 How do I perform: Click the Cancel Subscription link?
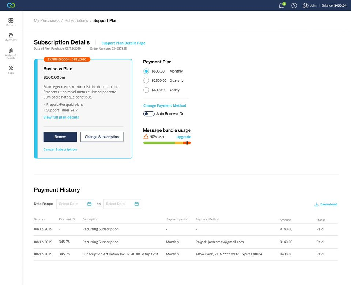(x=60, y=149)
